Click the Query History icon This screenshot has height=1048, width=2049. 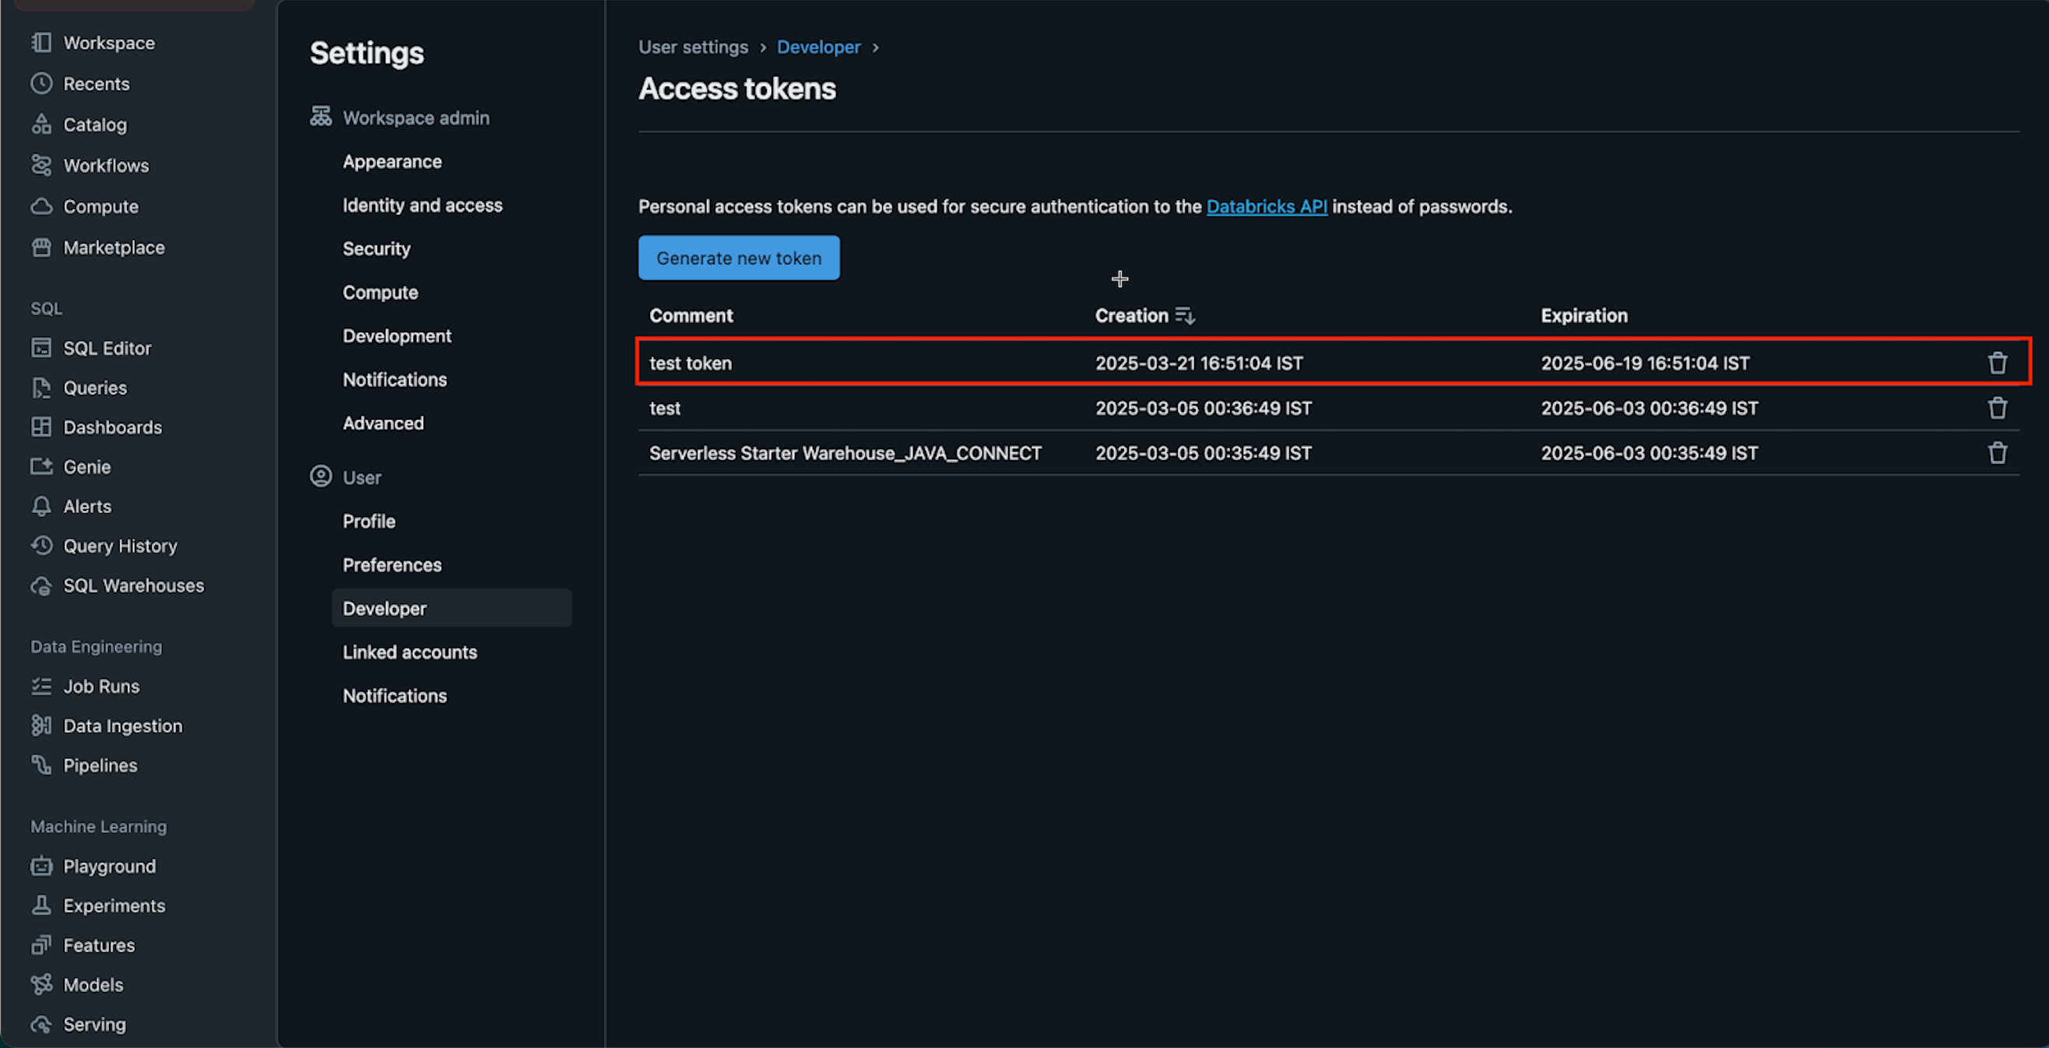click(41, 545)
